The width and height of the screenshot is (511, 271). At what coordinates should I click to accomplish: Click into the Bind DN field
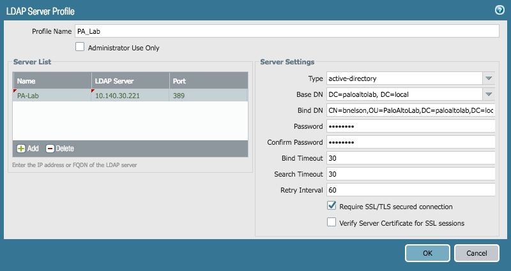pos(411,110)
